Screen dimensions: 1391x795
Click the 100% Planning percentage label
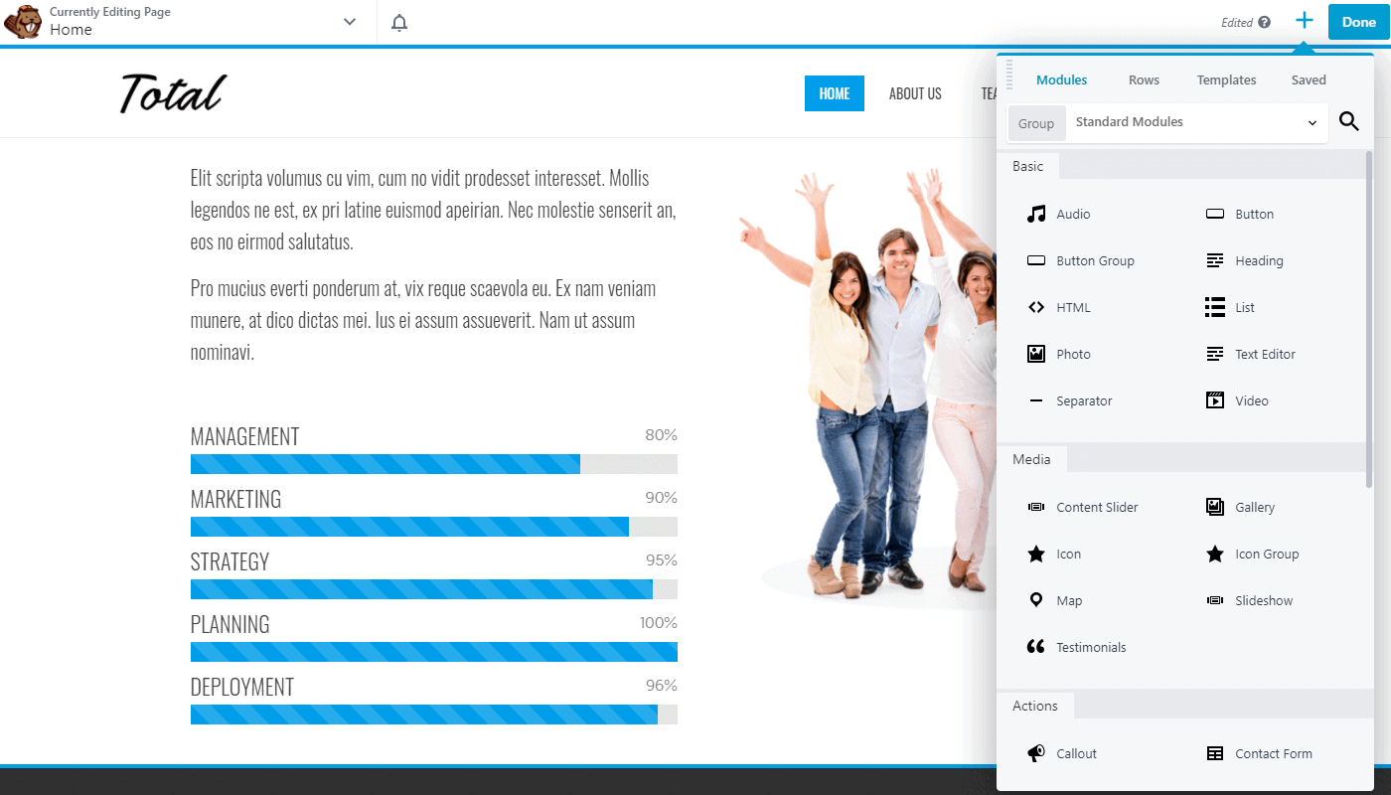[x=659, y=623]
